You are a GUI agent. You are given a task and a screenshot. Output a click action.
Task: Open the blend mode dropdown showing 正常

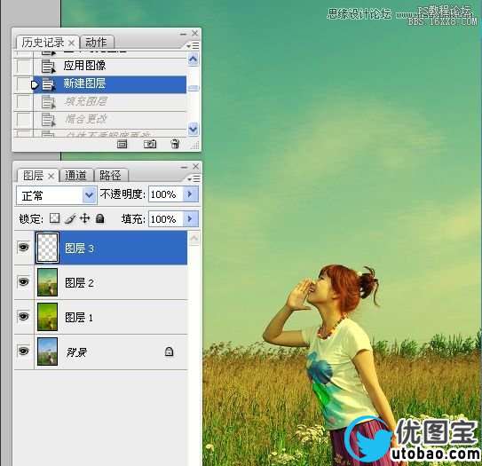tap(57, 195)
